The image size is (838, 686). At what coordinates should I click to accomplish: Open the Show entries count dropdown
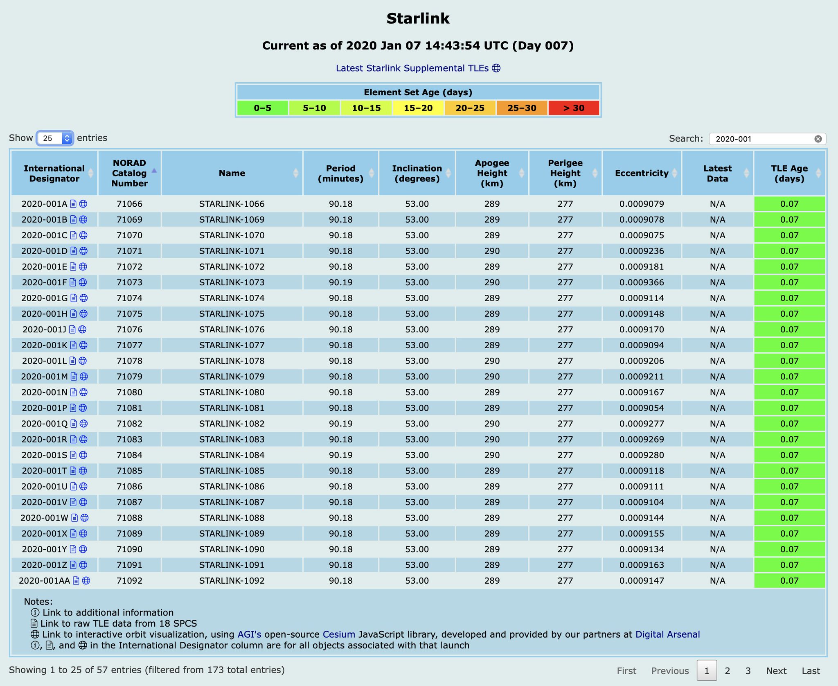point(55,138)
